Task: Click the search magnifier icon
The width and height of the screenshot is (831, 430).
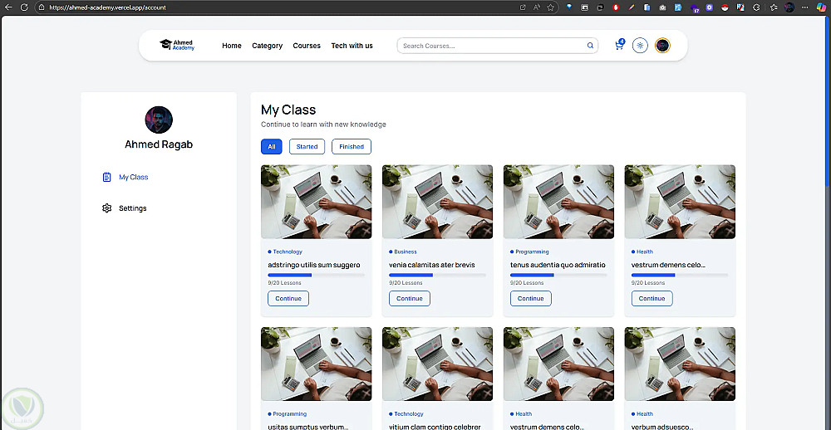Action: pos(591,46)
